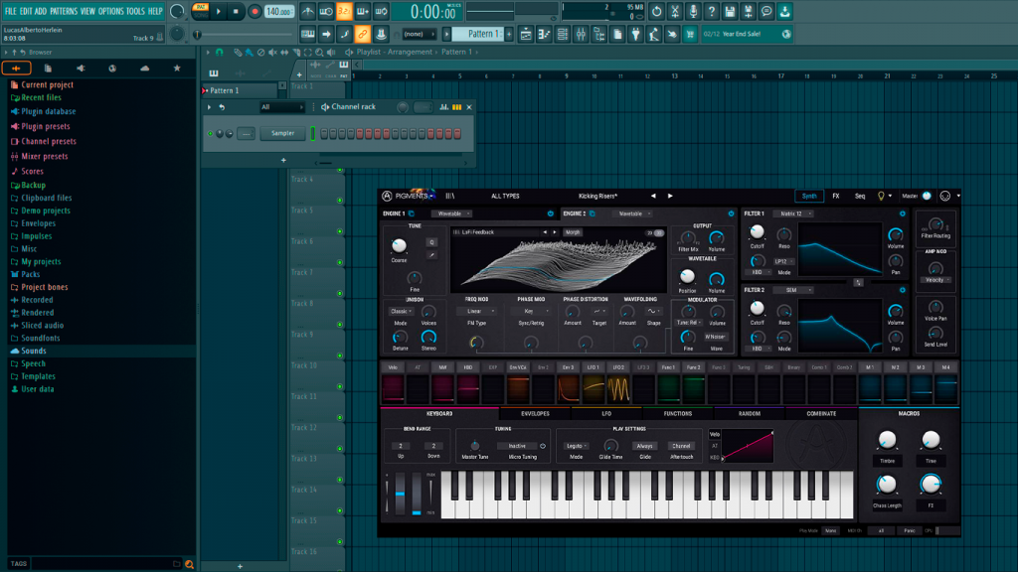Select the Pattern 1 clip entry
Viewport: 1018px width, 572px height.
(x=241, y=90)
